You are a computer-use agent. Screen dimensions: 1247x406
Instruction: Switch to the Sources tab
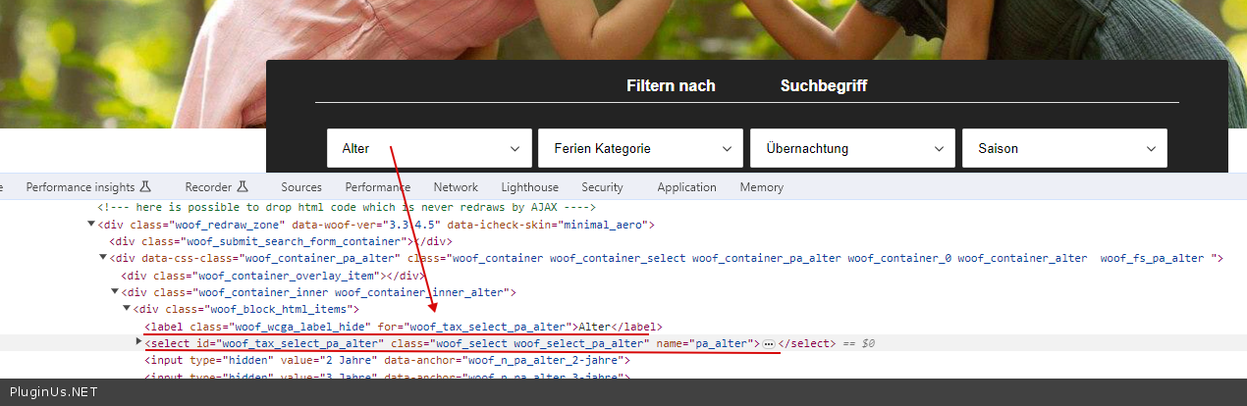point(300,187)
